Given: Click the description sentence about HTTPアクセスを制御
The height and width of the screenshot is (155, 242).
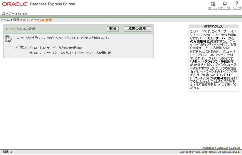Looking at the screenshot, I should pyautogui.click(x=62, y=38).
